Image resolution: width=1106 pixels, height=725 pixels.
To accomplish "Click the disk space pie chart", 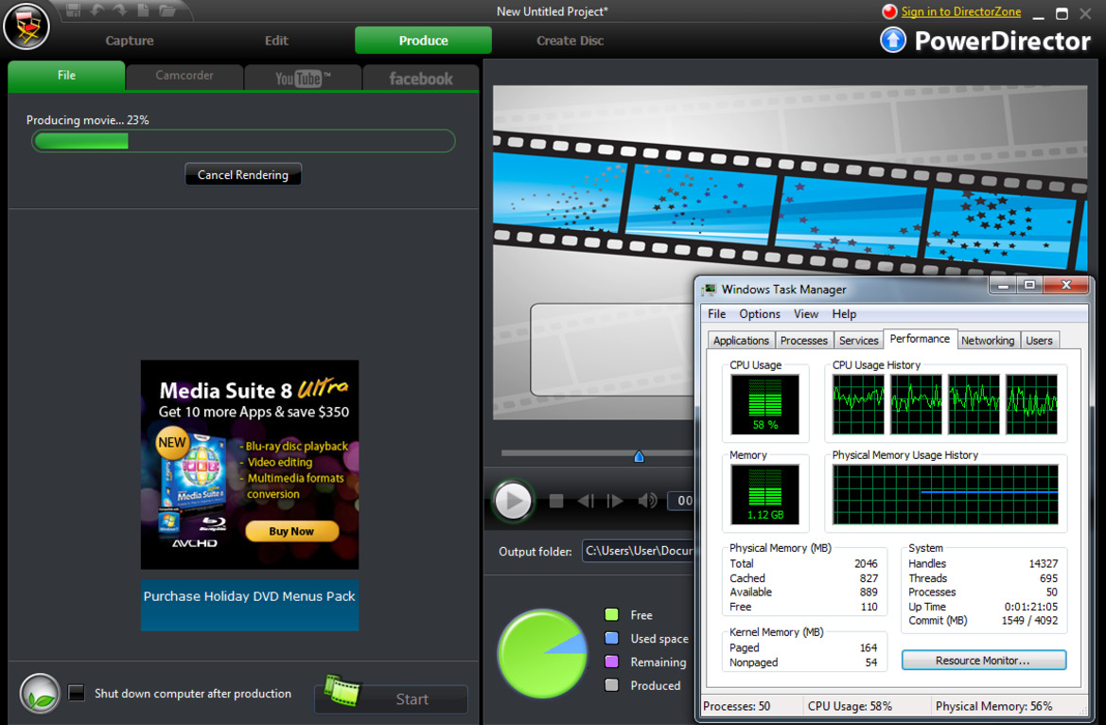I will (x=542, y=654).
